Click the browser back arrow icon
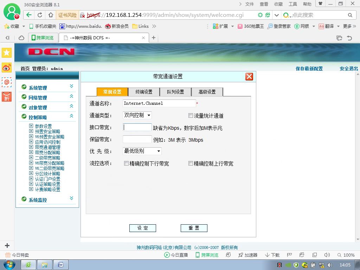Image resolution: width=360 pixels, height=270 pixels. [x=29, y=15]
